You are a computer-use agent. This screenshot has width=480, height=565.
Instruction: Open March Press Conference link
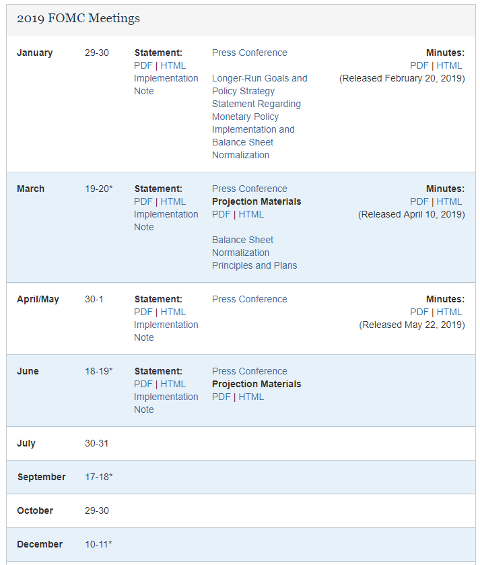249,189
